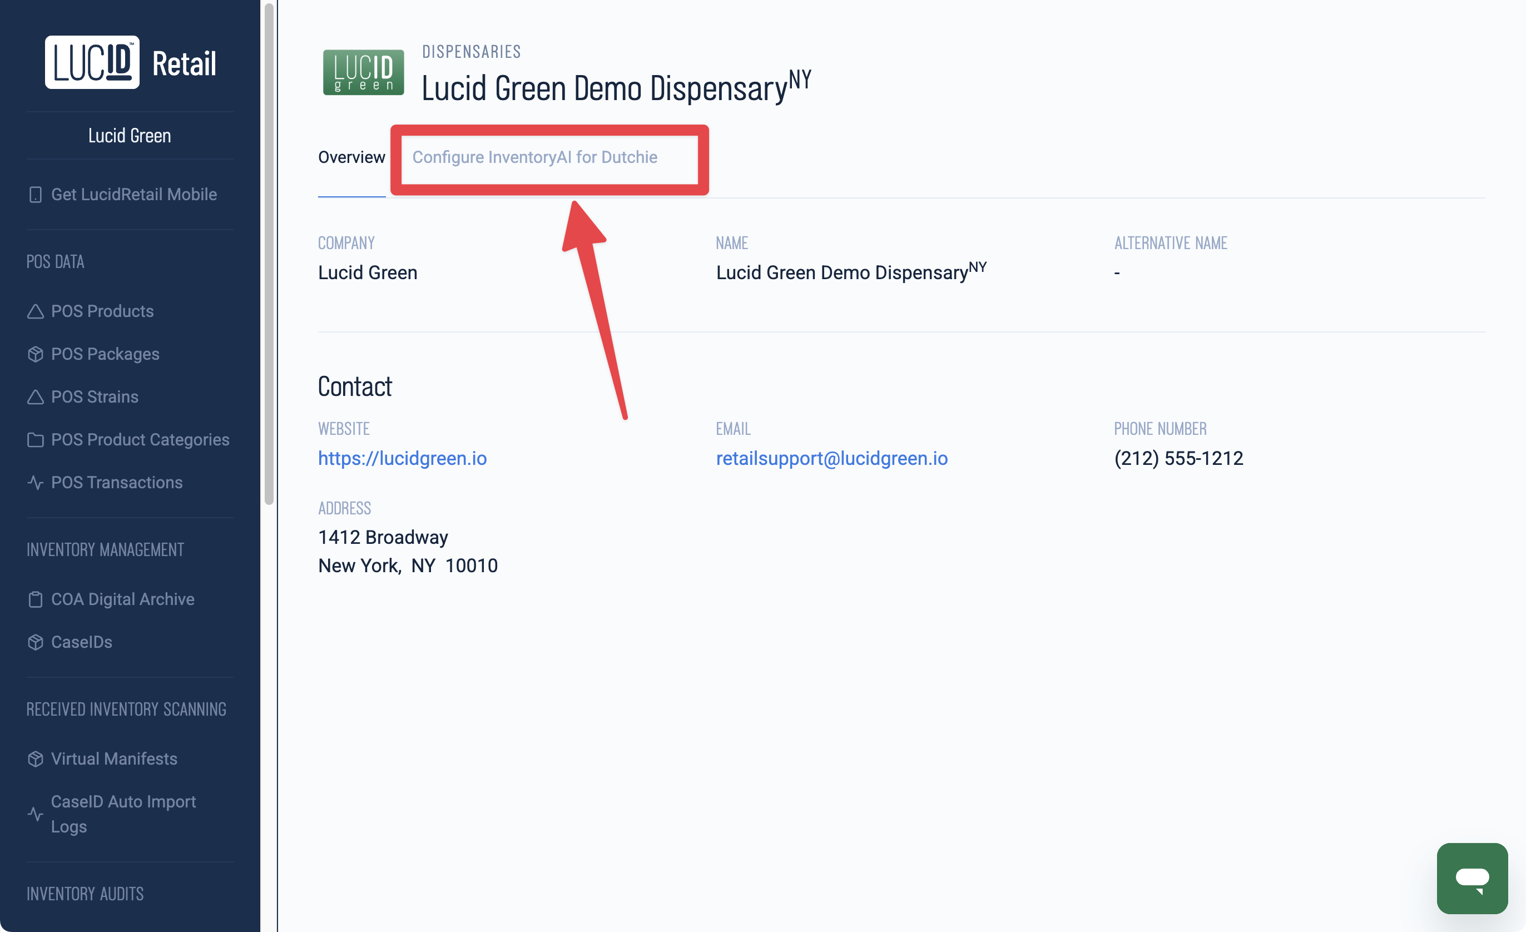1526x932 pixels.
Task: Click the activity pulse icon for POS Transactions
Action: tap(35, 483)
